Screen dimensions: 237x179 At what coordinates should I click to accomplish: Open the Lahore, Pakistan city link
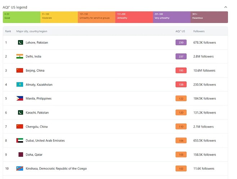(37, 43)
